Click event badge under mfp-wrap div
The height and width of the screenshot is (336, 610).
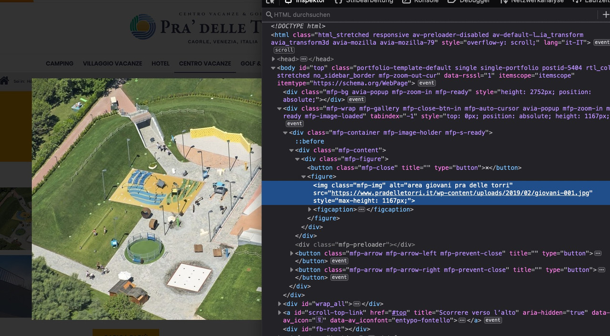(295, 124)
